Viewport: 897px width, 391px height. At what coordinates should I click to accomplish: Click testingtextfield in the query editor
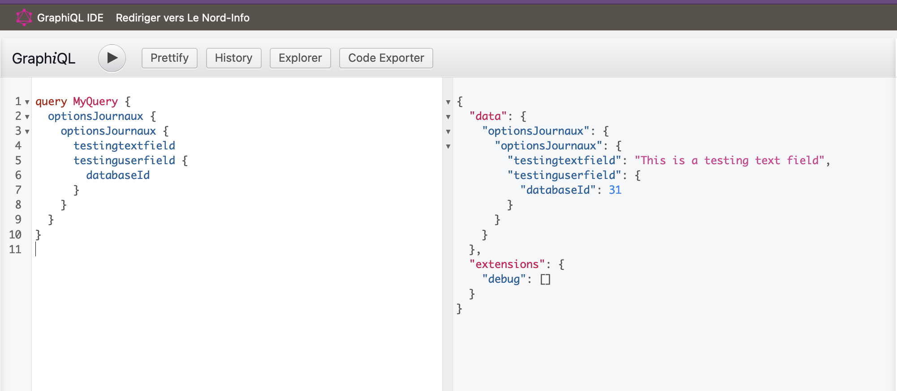(124, 146)
